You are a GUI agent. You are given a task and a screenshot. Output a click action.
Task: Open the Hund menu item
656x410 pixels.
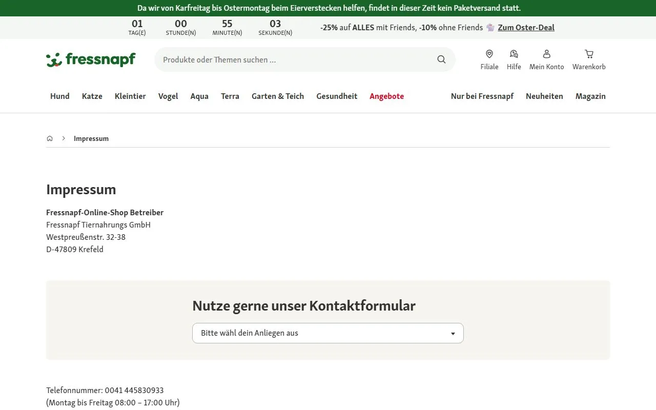pyautogui.click(x=59, y=96)
